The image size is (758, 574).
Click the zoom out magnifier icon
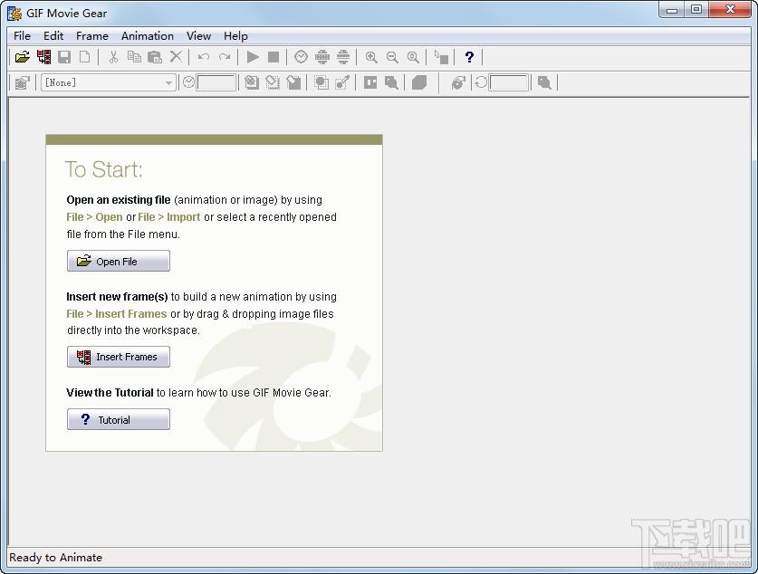pyautogui.click(x=392, y=57)
